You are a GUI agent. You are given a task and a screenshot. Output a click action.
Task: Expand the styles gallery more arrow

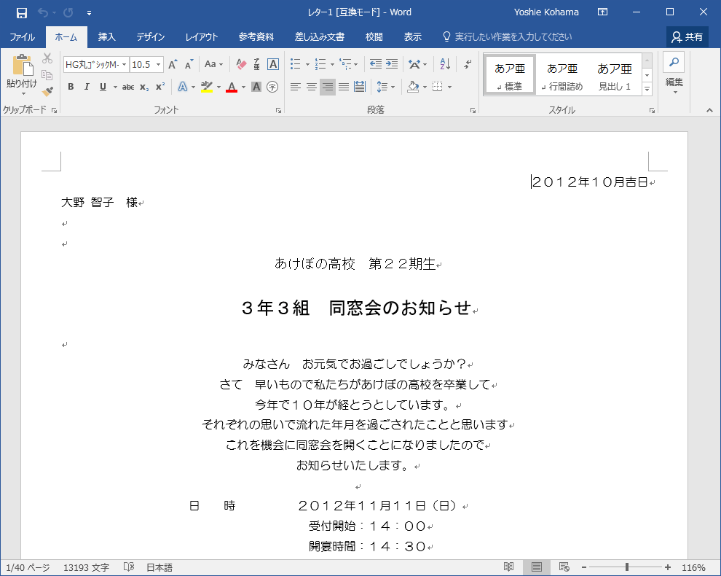[647, 90]
